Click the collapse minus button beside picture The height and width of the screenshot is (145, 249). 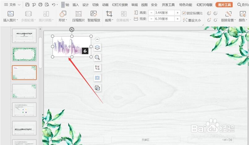tap(97, 39)
